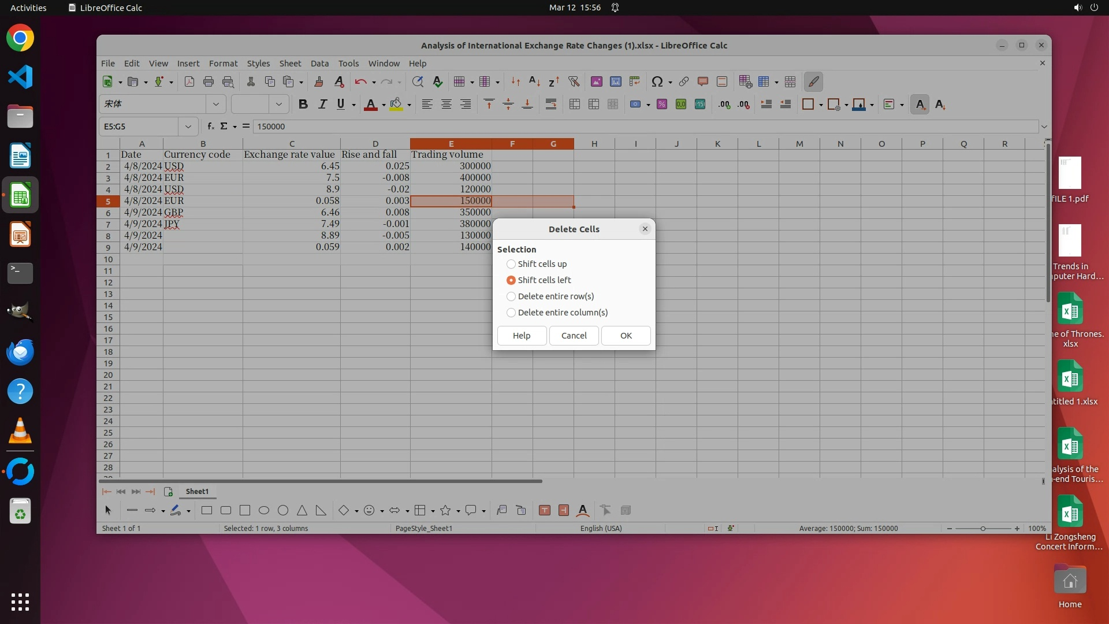Select the Shift cells up option
The image size is (1109, 624).
(x=511, y=264)
